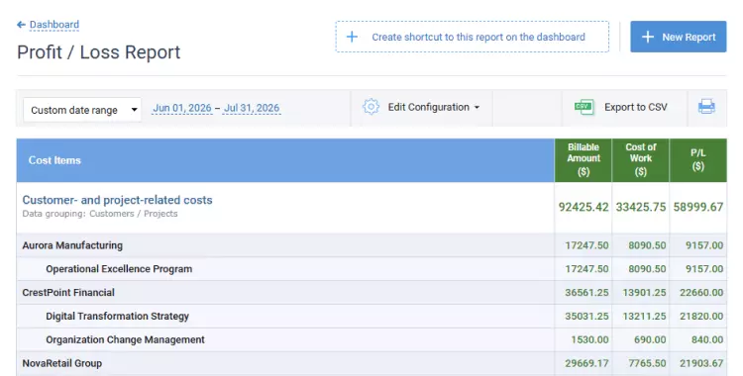Click Organization Change Management P/L 840.00
The width and height of the screenshot is (743, 376).
pos(707,340)
